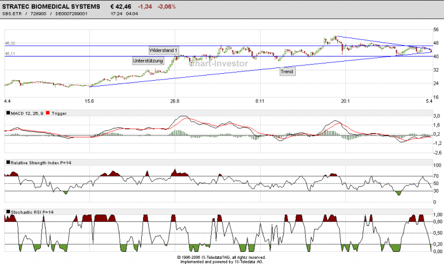This screenshot has height=264, width=444.
Task: Click the black MACD legend square
Action: pos(8,113)
